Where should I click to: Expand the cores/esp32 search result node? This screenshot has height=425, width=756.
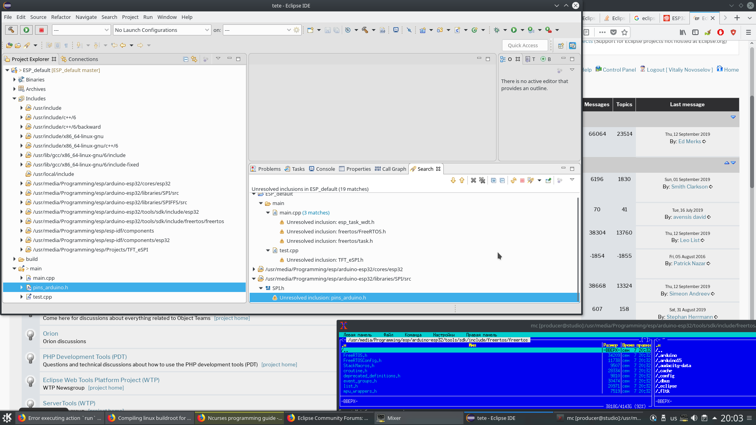point(254,269)
